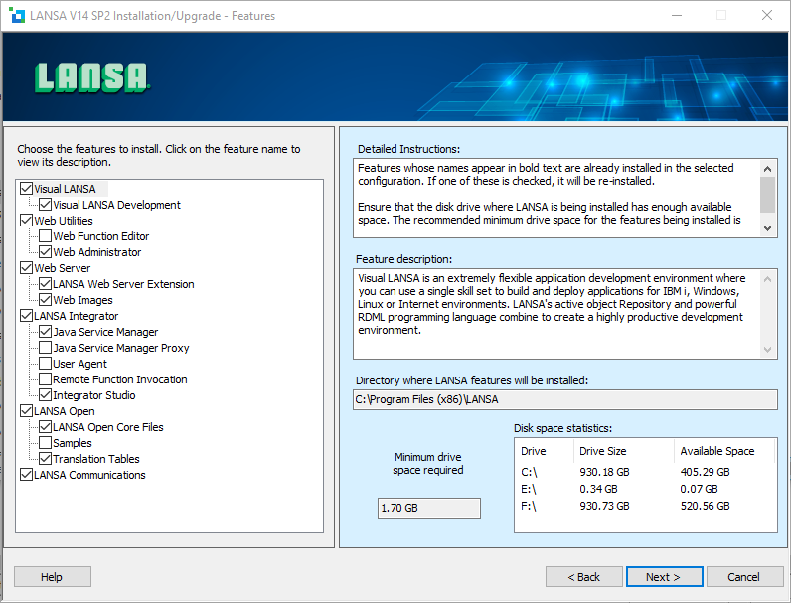Open the Help for this page
Viewport: 791px width, 603px height.
point(53,577)
